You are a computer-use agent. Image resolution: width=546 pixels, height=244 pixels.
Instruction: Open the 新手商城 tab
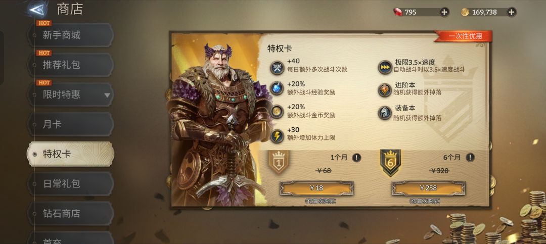pyautogui.click(x=71, y=35)
